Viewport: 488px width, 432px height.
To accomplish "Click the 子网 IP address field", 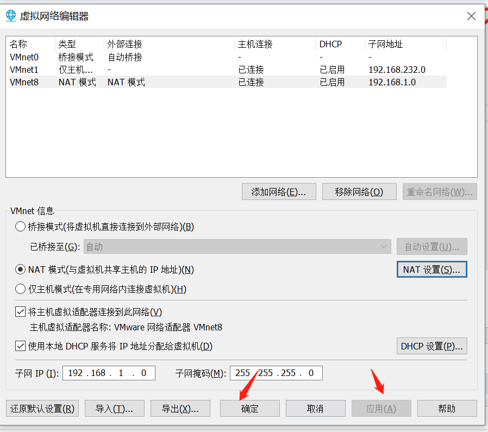I will point(109,373).
